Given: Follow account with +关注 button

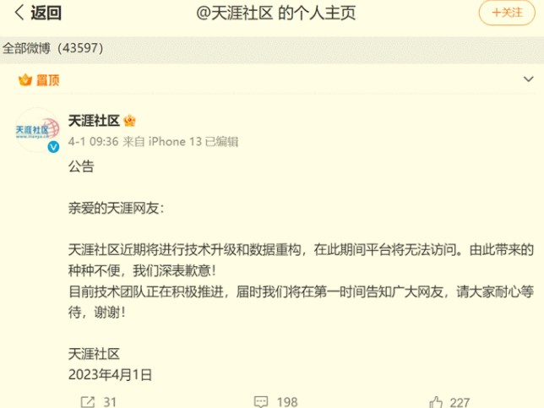Looking at the screenshot, I should coord(507,13).
